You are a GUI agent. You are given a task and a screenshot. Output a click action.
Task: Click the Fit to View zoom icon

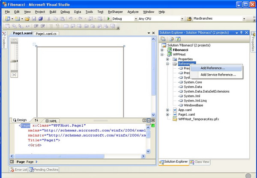coord(14,75)
